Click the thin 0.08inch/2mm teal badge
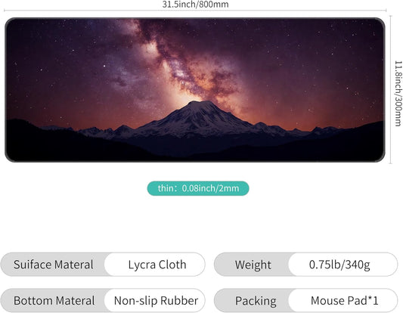The image size is (403, 313). [198, 188]
